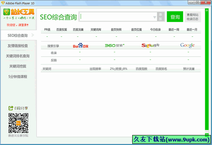Click the Sogou search engine logo
This screenshot has width=212, height=145.
coord(150,46)
